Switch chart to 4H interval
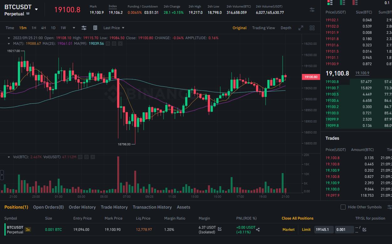392x244 pixels. (44, 28)
